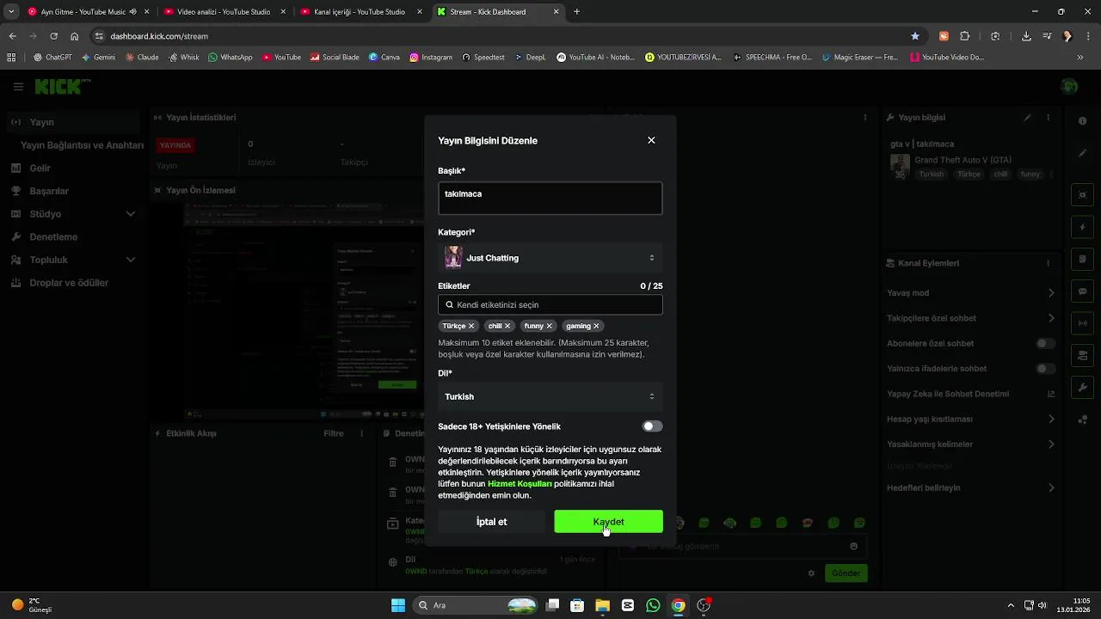Screen dimensions: 1101x619
Task: Open Chrome tab search dropdown arrow
Action: click(x=11, y=12)
